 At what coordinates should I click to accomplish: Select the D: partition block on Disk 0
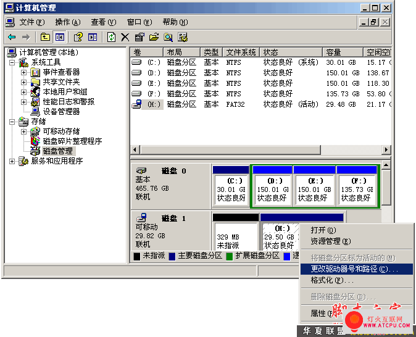tap(272, 186)
